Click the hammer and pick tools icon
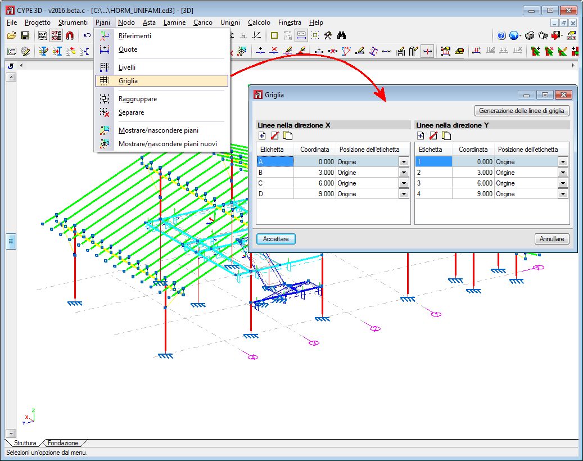This screenshot has width=583, height=461. 328,35
